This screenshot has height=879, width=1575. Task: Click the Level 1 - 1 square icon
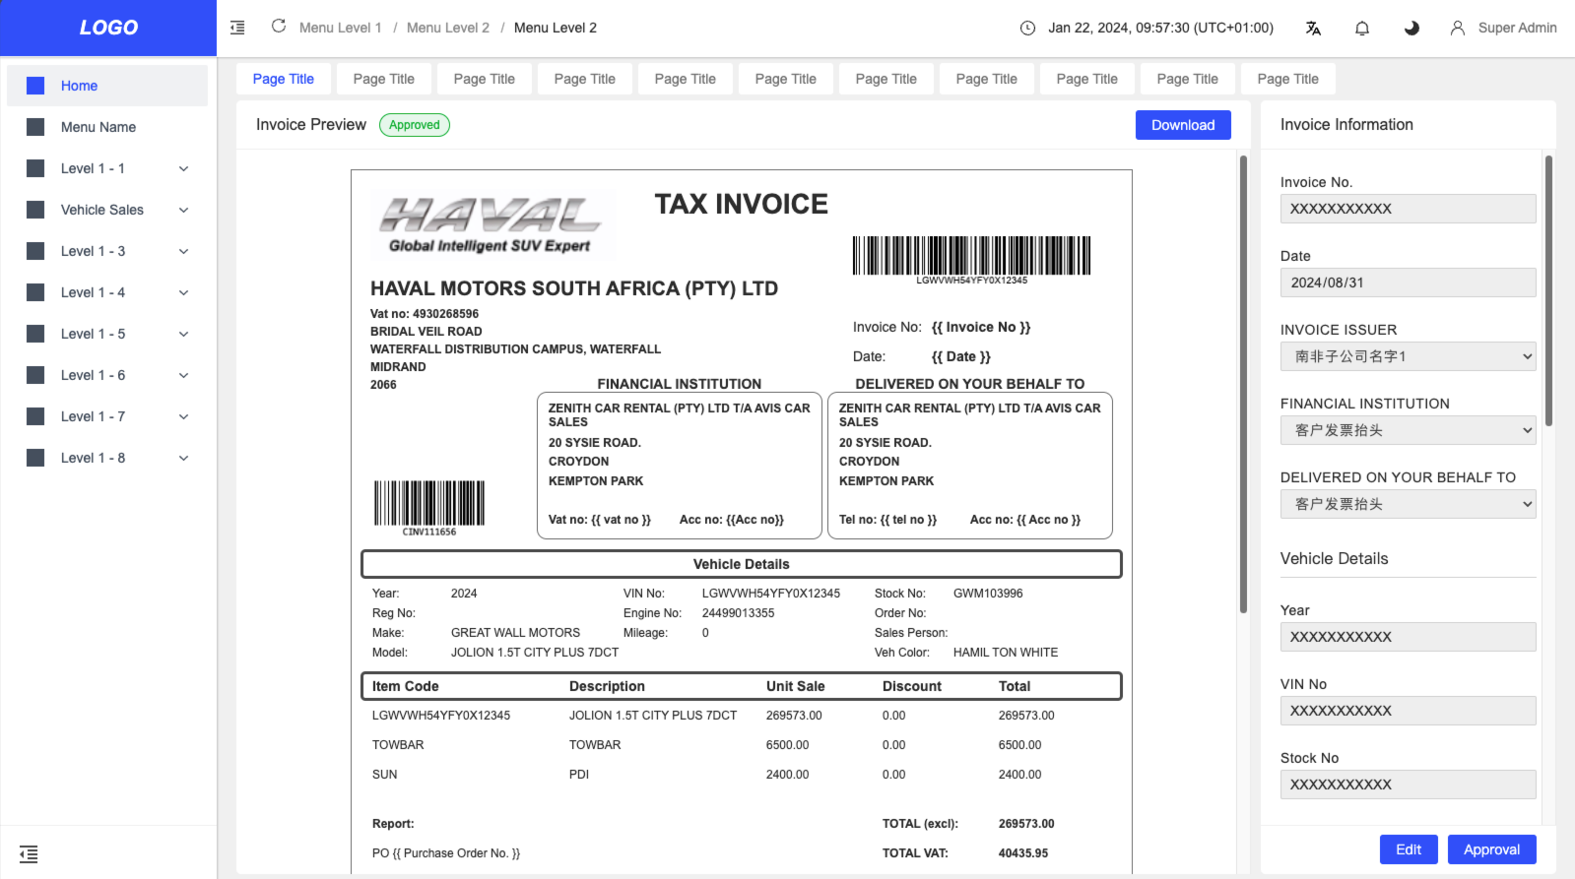(x=35, y=168)
